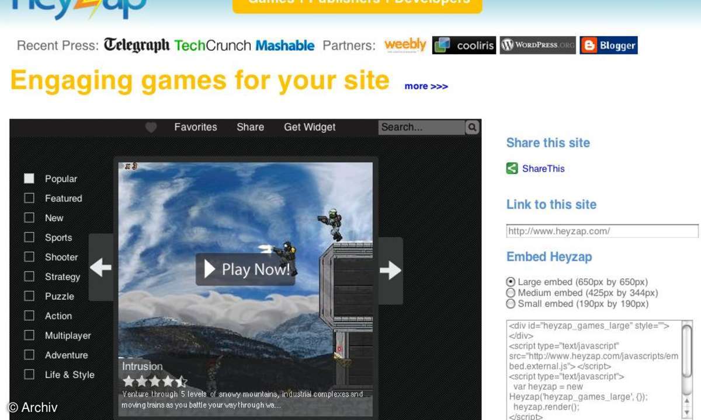Click the embed code scrollbar thumb
The width and height of the screenshot is (701, 420).
point(687,351)
